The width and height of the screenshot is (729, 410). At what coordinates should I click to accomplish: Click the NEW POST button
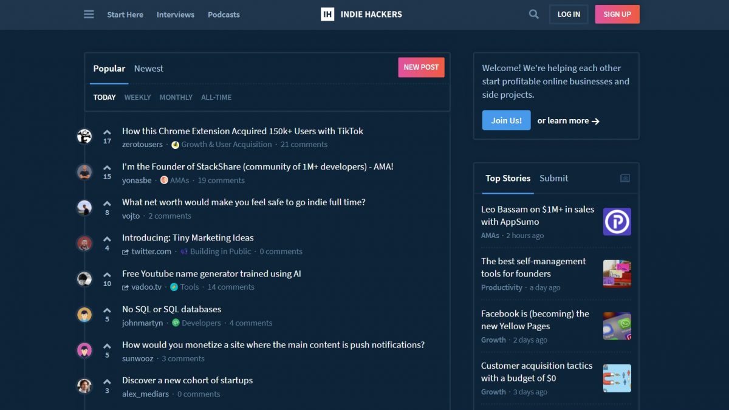click(421, 67)
